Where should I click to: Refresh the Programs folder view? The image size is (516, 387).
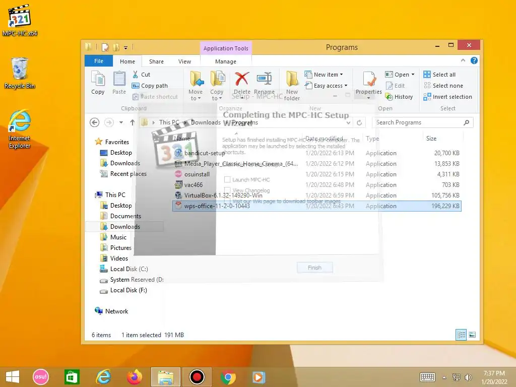pyautogui.click(x=359, y=122)
